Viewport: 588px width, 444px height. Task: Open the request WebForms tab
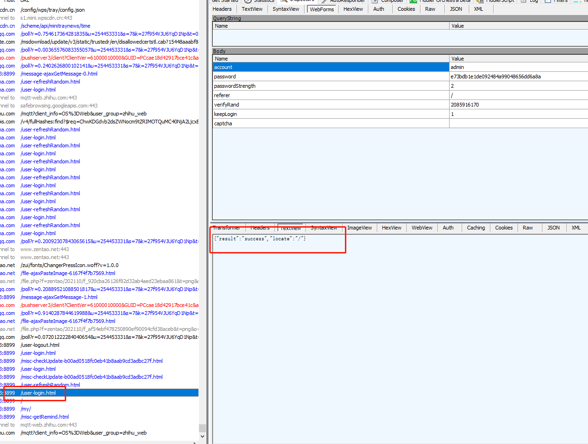pos(322,9)
